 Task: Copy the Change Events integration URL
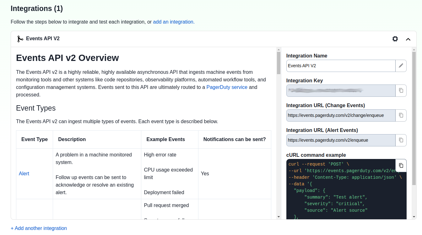click(401, 115)
